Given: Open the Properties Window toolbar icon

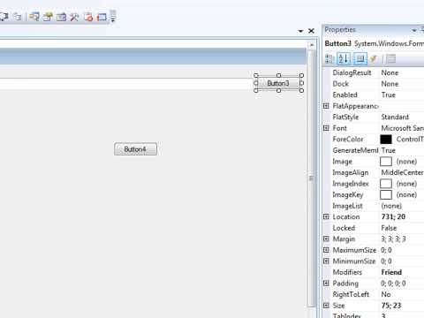Looking at the screenshot, I should pyautogui.click(x=48, y=17).
